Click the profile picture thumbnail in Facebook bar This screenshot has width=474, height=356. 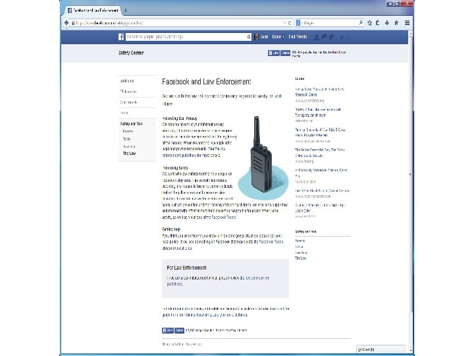[256, 37]
